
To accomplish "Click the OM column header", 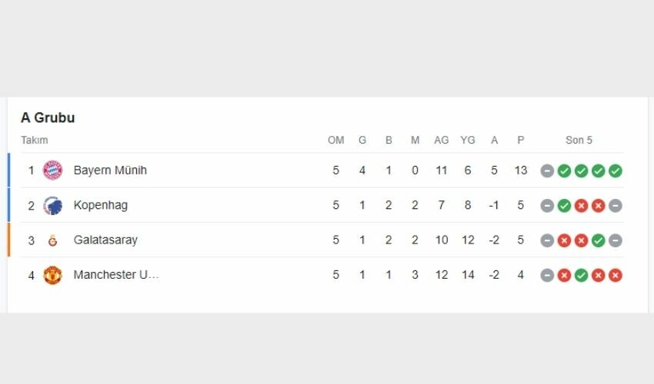I will click(336, 141).
